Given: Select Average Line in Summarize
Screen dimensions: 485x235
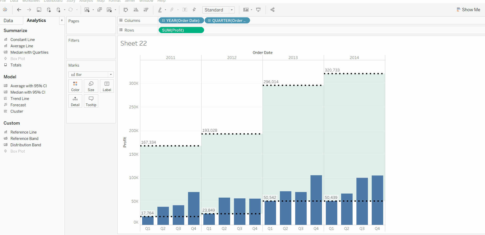Looking at the screenshot, I should (22, 46).
